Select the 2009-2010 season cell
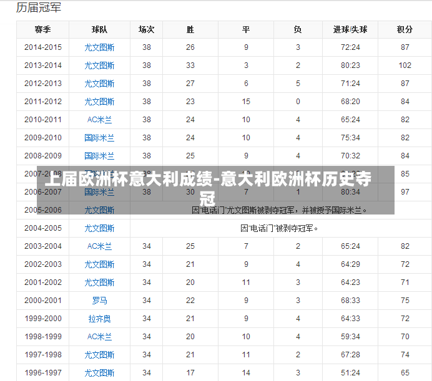The width and height of the screenshot is (432, 381). [x=42, y=138]
